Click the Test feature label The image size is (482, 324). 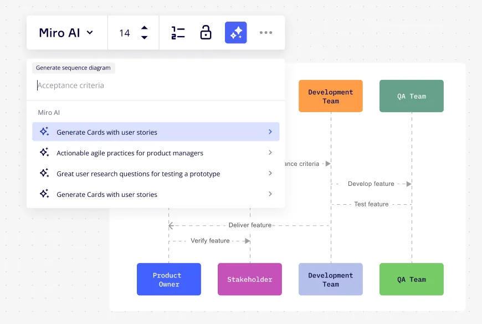click(x=371, y=204)
